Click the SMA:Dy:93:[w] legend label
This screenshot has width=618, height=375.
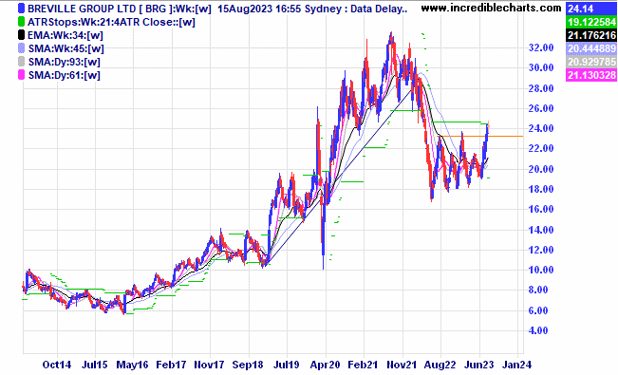(x=65, y=63)
